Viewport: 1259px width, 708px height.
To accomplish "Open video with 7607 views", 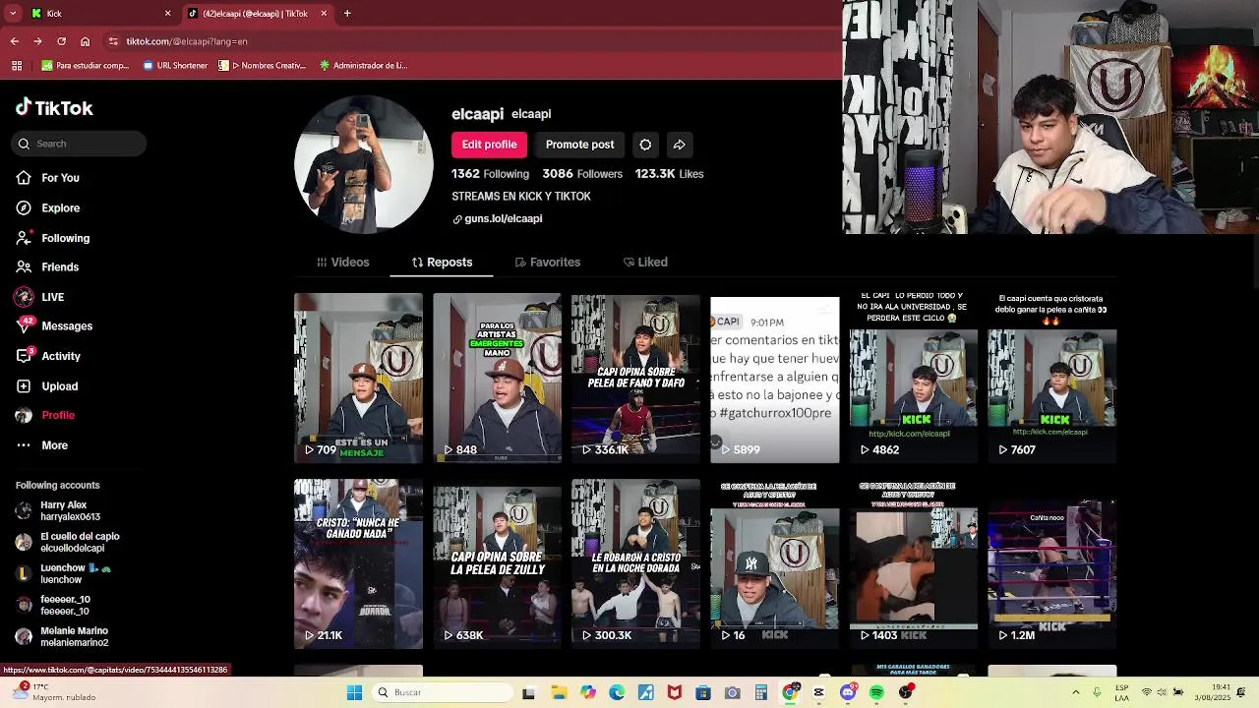I will (1052, 378).
